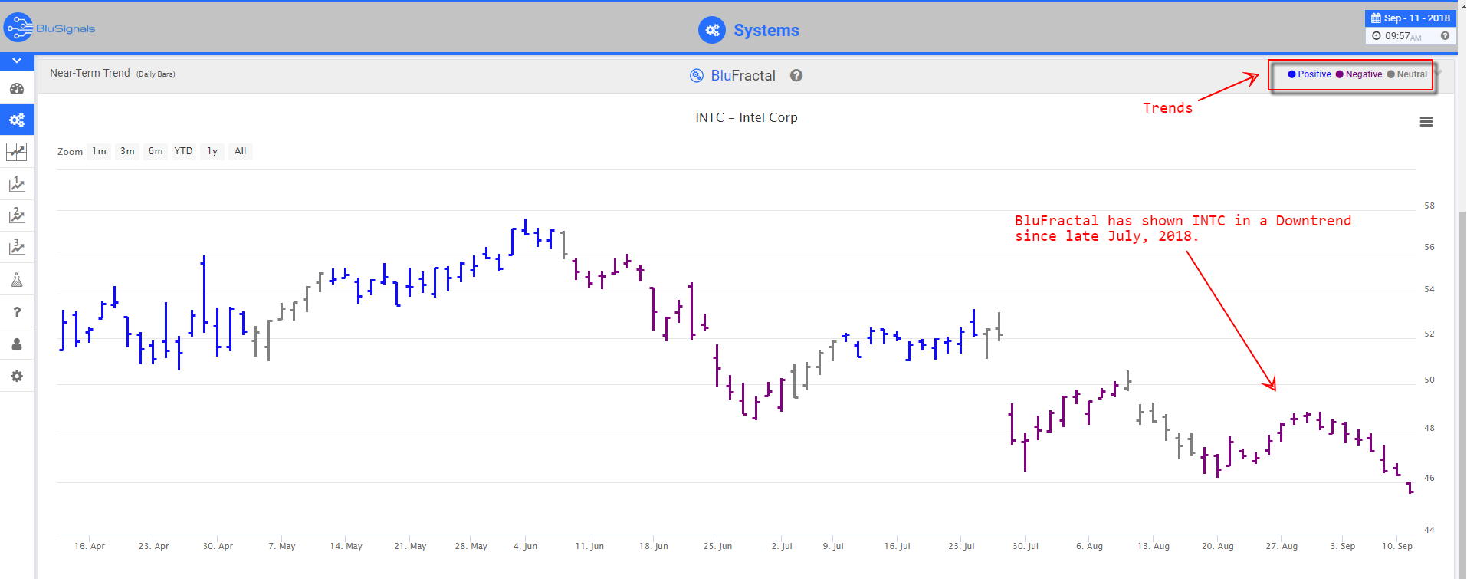Open the dashboard gauge icon in sidebar
The height and width of the screenshot is (579, 1467).
[x=17, y=88]
